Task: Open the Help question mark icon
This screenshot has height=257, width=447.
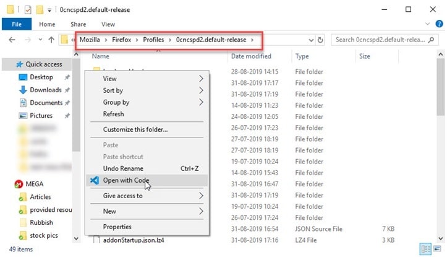Action: pyautogui.click(x=440, y=24)
